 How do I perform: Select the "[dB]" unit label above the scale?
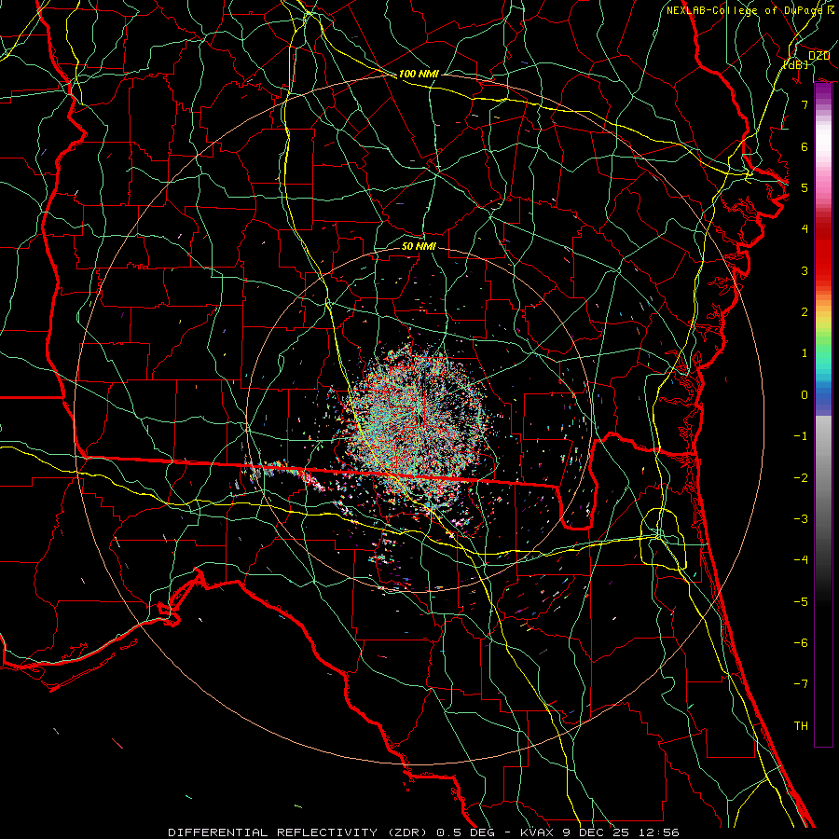[x=796, y=65]
